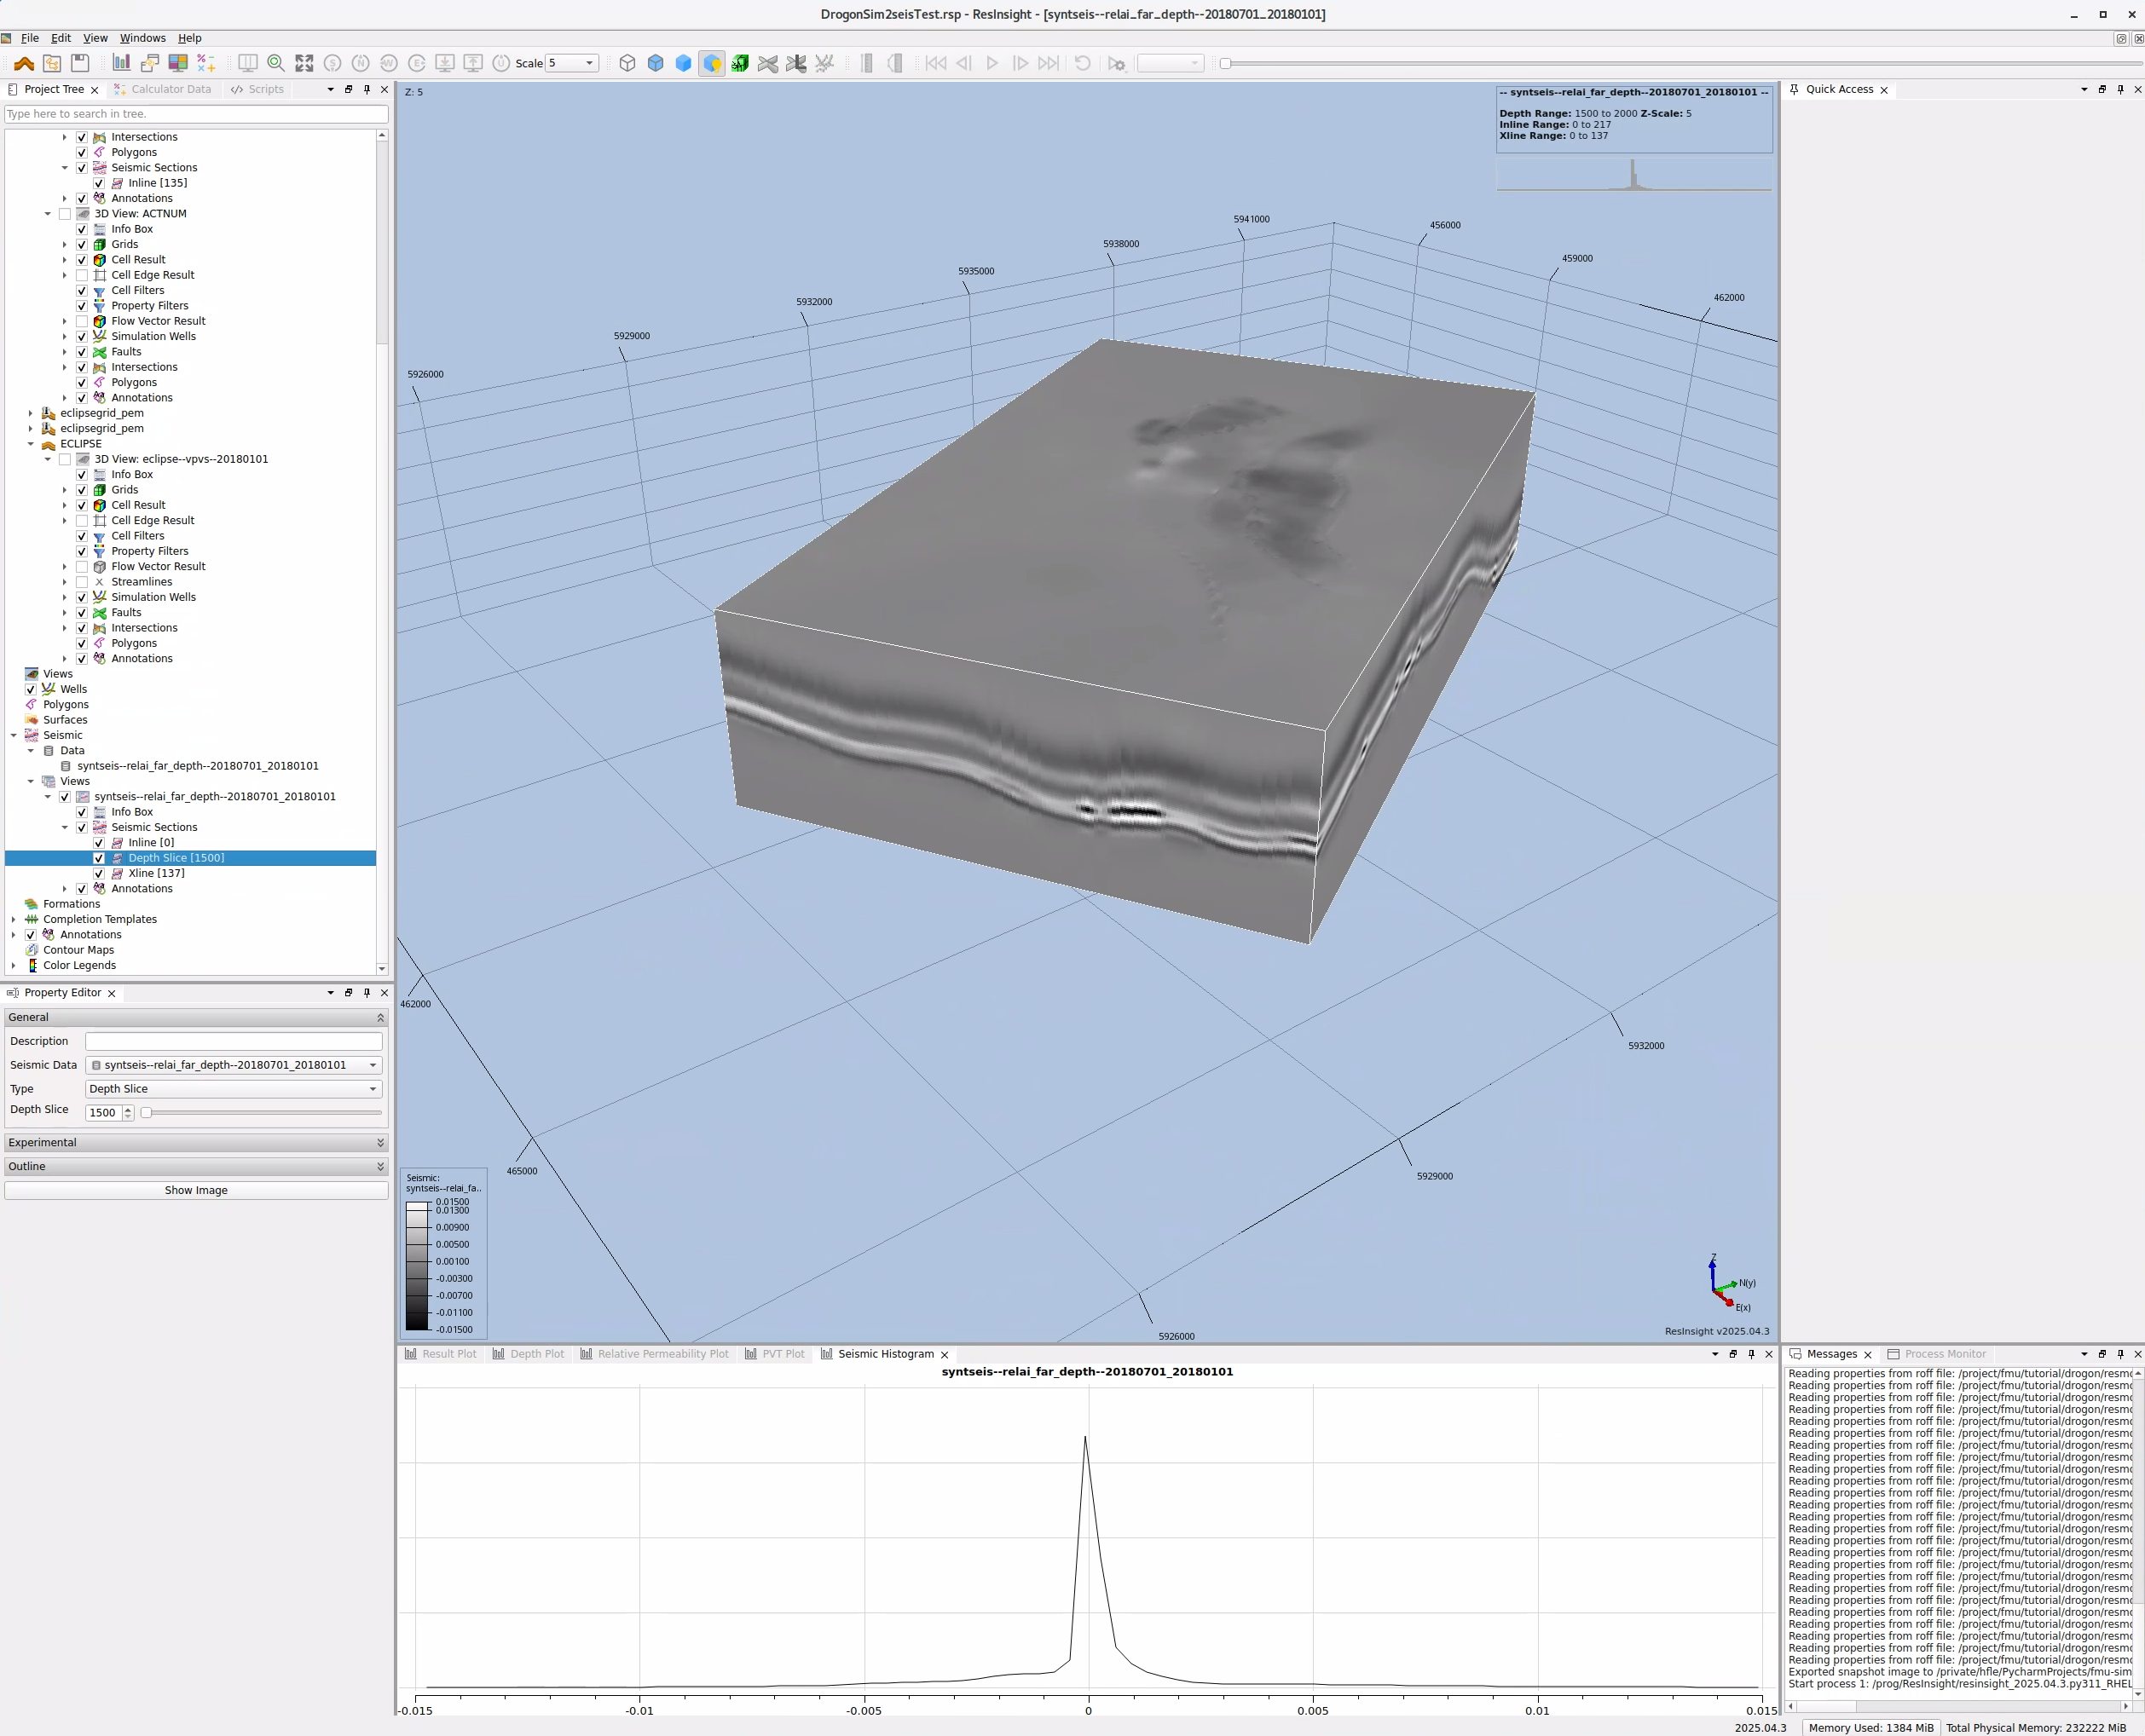Open the Type Depth Slice dropdown

tap(234, 1089)
